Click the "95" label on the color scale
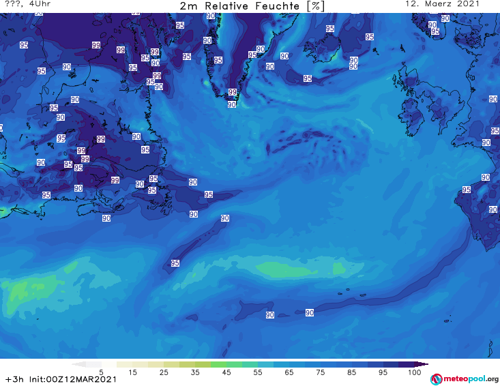 [383, 372]
